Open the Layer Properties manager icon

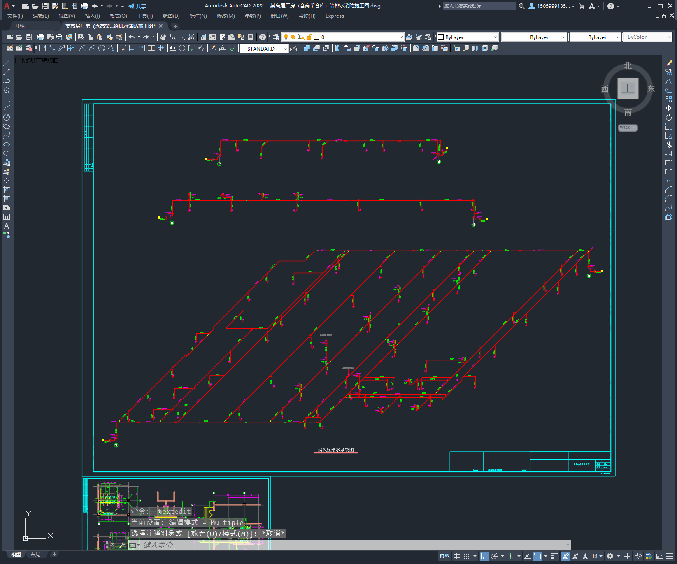(x=276, y=37)
